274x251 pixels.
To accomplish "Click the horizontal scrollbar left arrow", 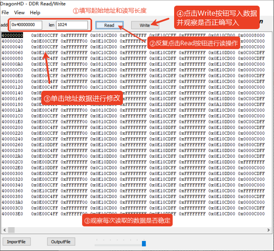I will pyautogui.click(x=3, y=229).
